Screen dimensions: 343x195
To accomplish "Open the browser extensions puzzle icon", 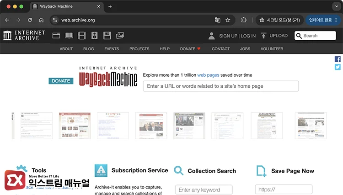I will tap(244, 20).
